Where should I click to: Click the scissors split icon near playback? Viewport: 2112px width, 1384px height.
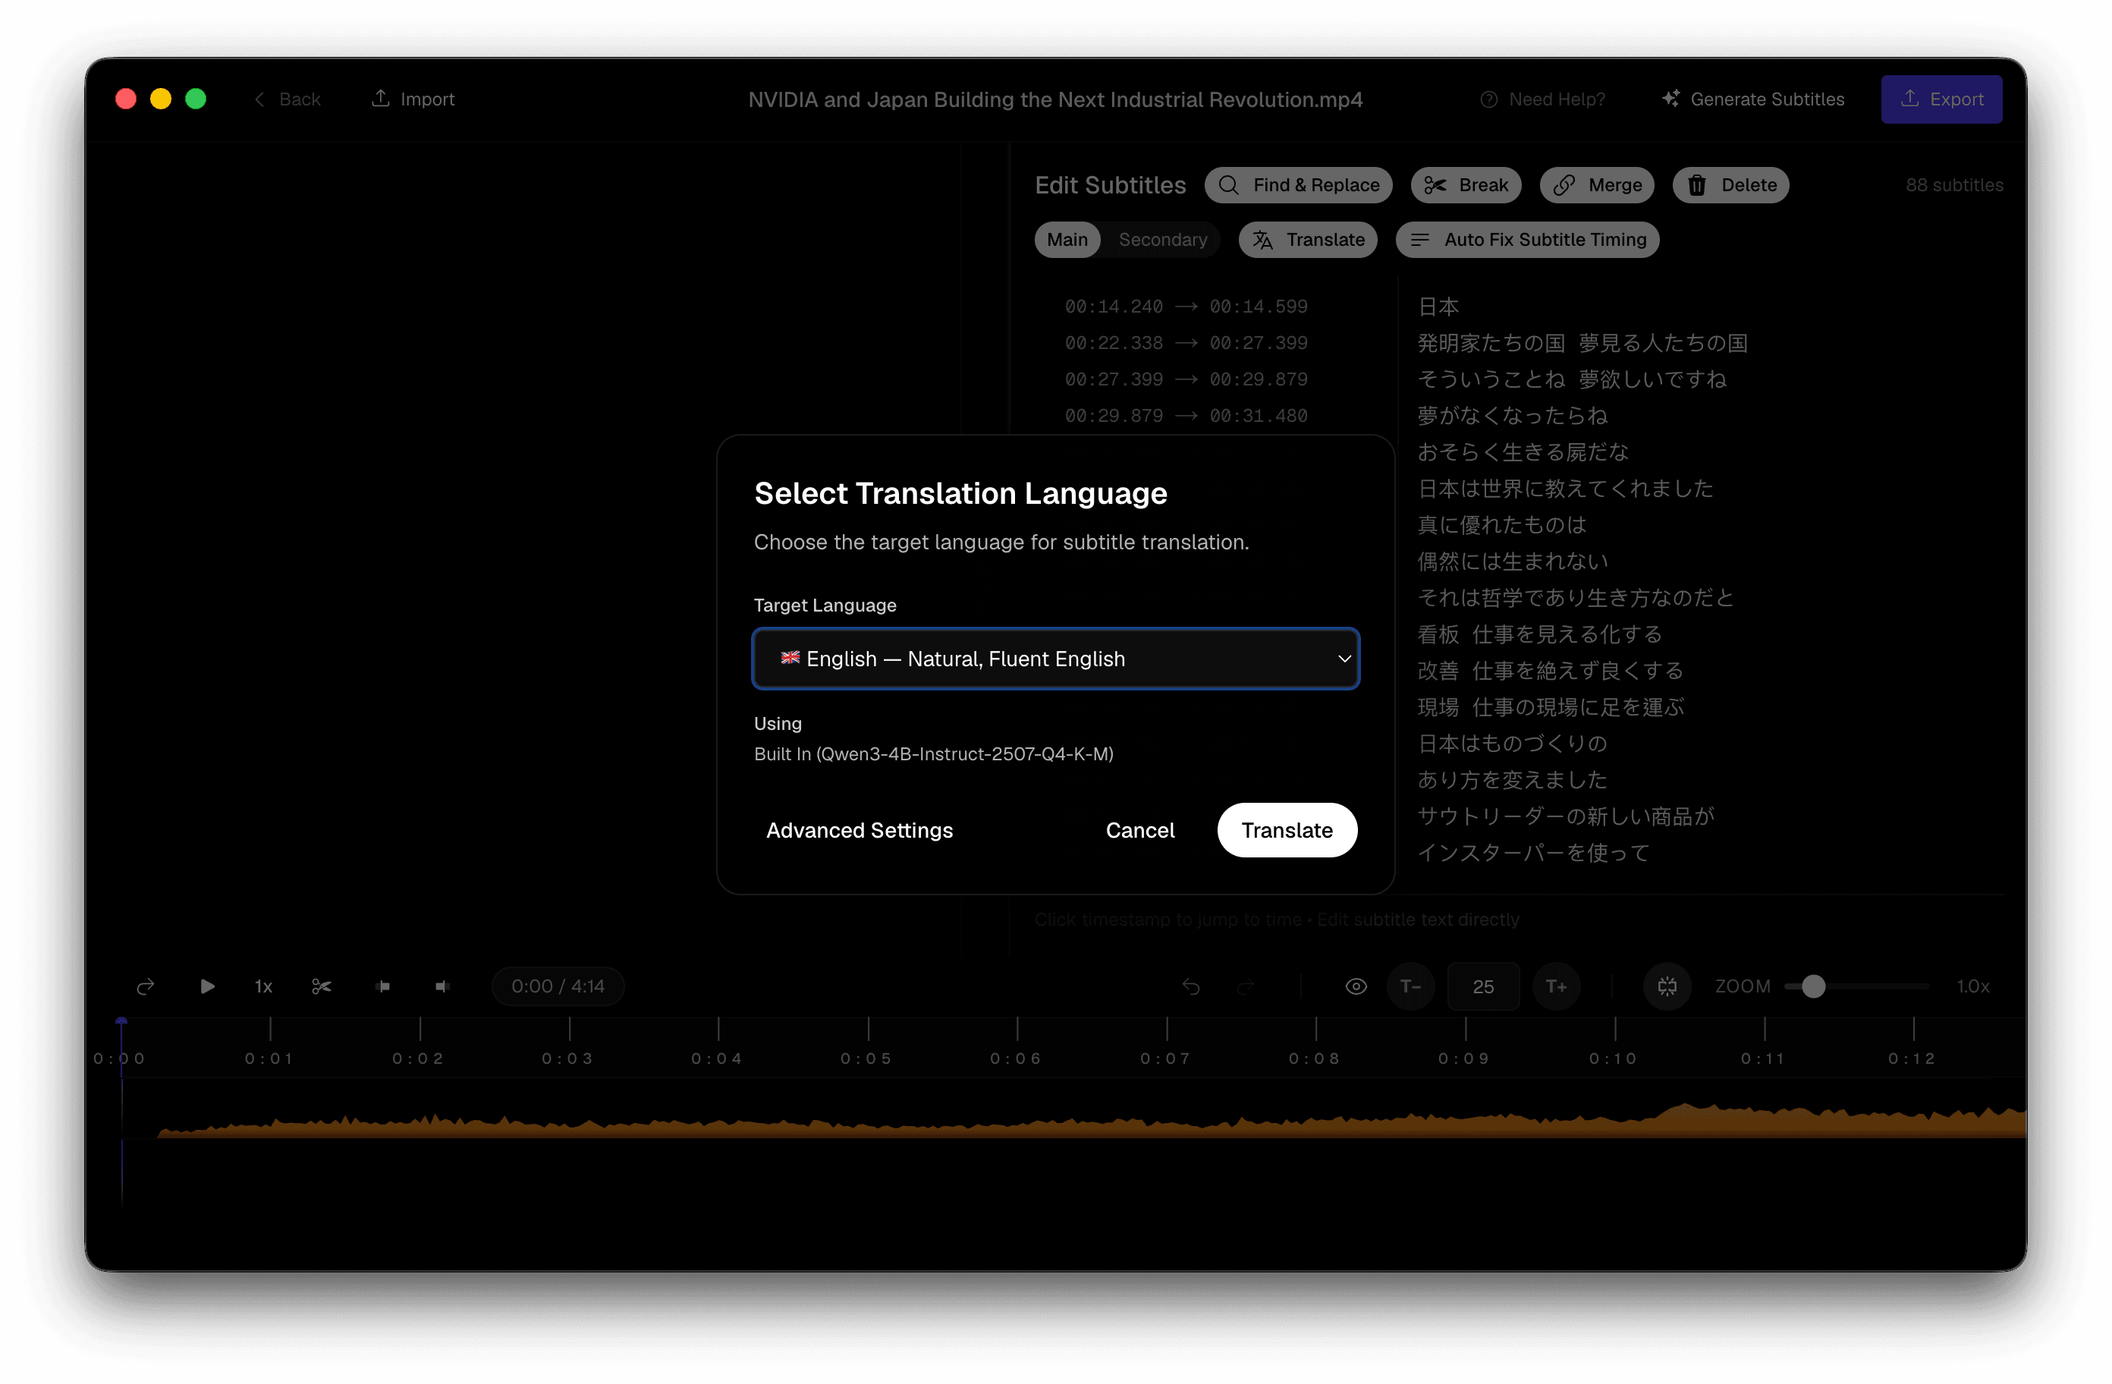click(x=321, y=986)
